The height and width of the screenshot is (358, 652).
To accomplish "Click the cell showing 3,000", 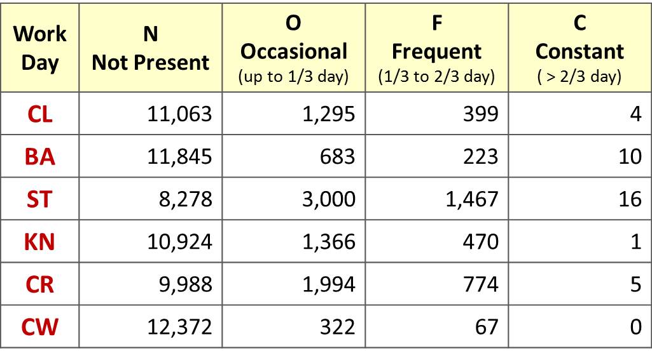I will 327,199.
